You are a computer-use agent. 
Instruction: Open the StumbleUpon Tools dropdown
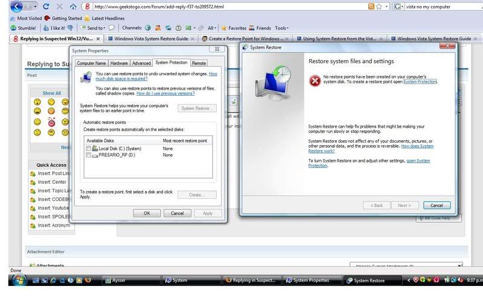(282, 28)
